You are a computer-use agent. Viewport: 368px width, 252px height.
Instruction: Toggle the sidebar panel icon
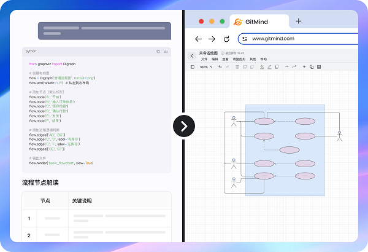click(x=193, y=67)
